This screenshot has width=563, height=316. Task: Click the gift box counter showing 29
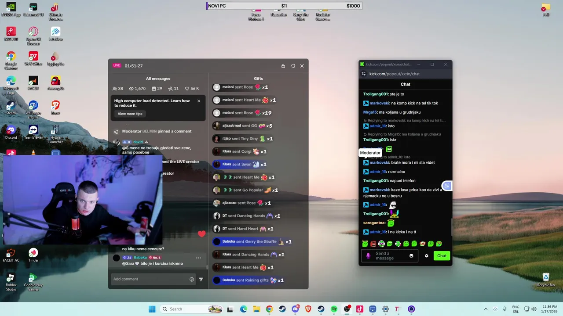pos(157,89)
